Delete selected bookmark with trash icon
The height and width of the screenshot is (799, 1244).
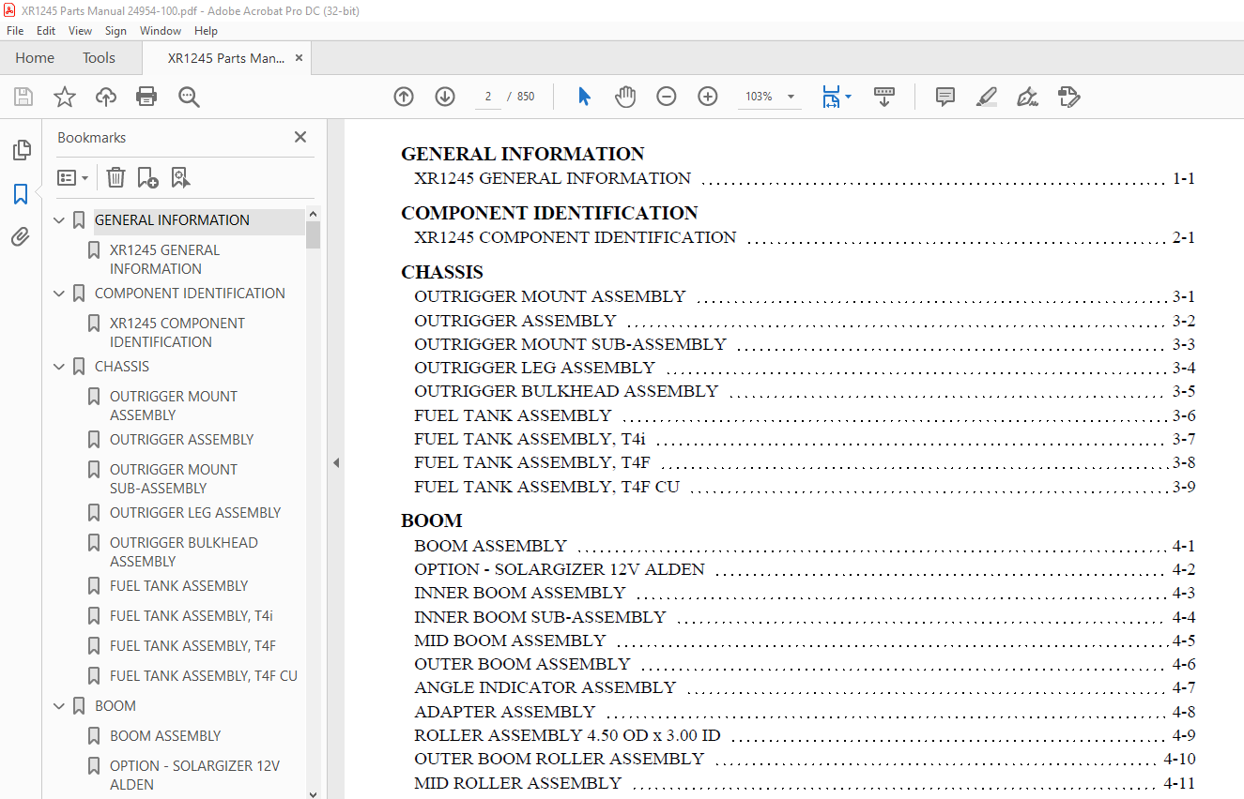[115, 177]
